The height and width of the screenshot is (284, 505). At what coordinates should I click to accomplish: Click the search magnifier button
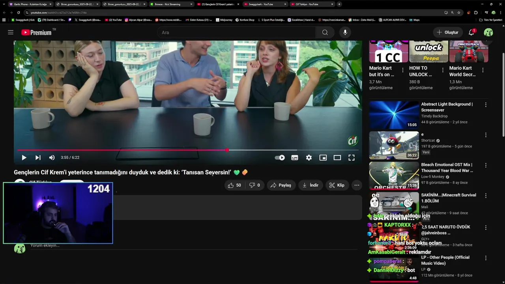click(x=325, y=32)
